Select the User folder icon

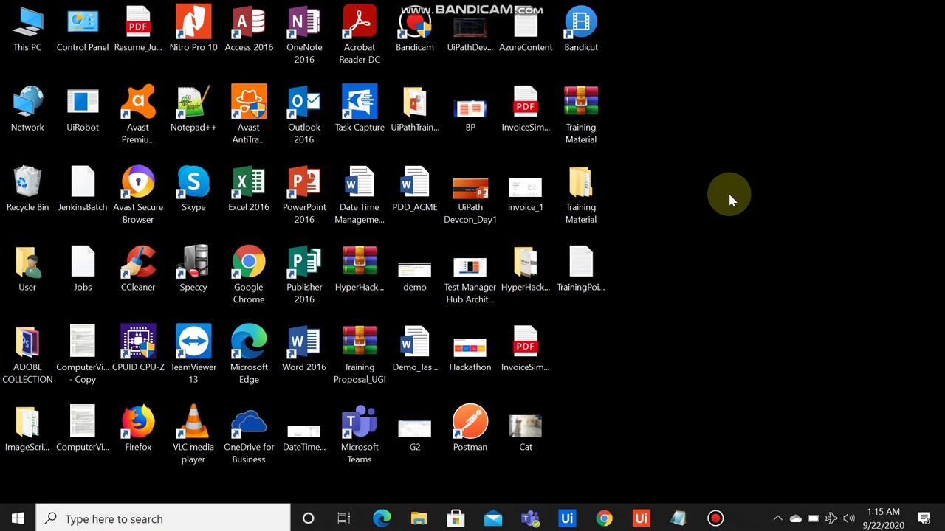(27, 269)
